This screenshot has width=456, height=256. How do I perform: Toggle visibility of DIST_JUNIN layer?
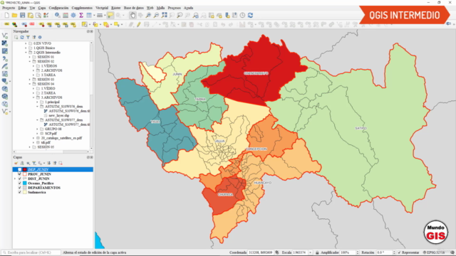(x=19, y=178)
